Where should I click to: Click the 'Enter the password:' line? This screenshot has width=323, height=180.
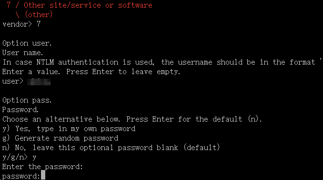point(42,167)
